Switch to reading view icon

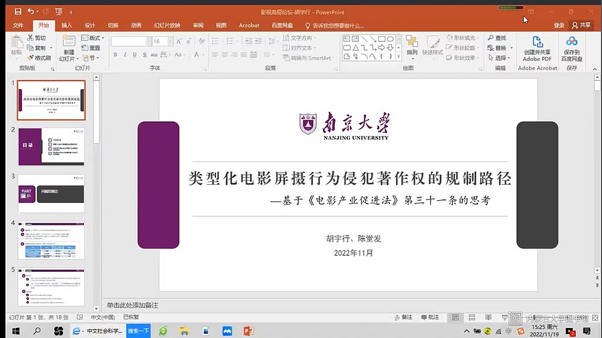tap(488, 317)
